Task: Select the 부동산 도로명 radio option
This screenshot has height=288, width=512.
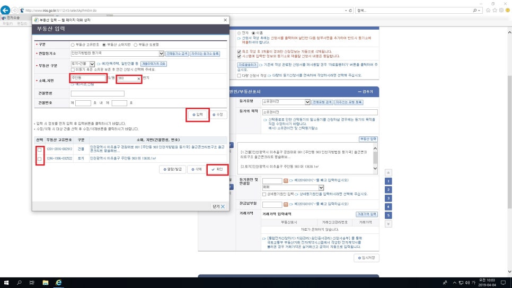Action: (x=135, y=45)
